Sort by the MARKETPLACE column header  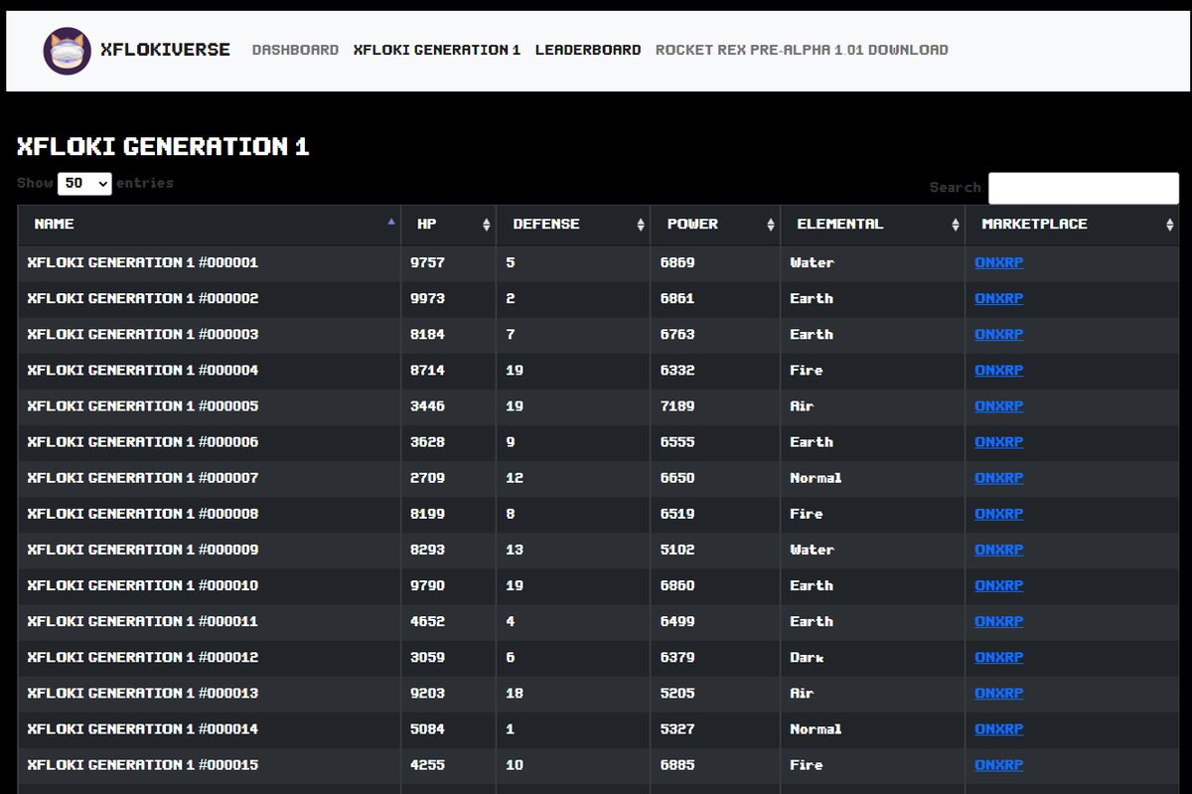[x=1072, y=225]
